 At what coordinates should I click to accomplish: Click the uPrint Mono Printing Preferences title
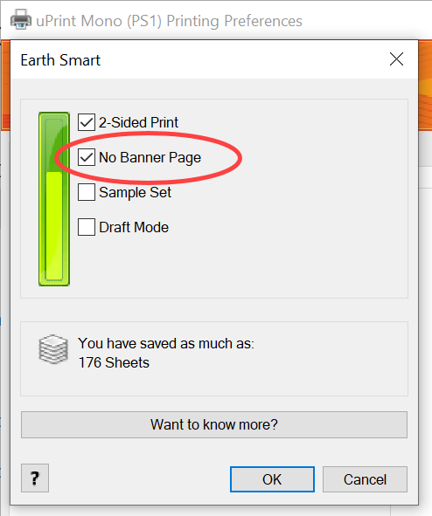pyautogui.click(x=169, y=21)
